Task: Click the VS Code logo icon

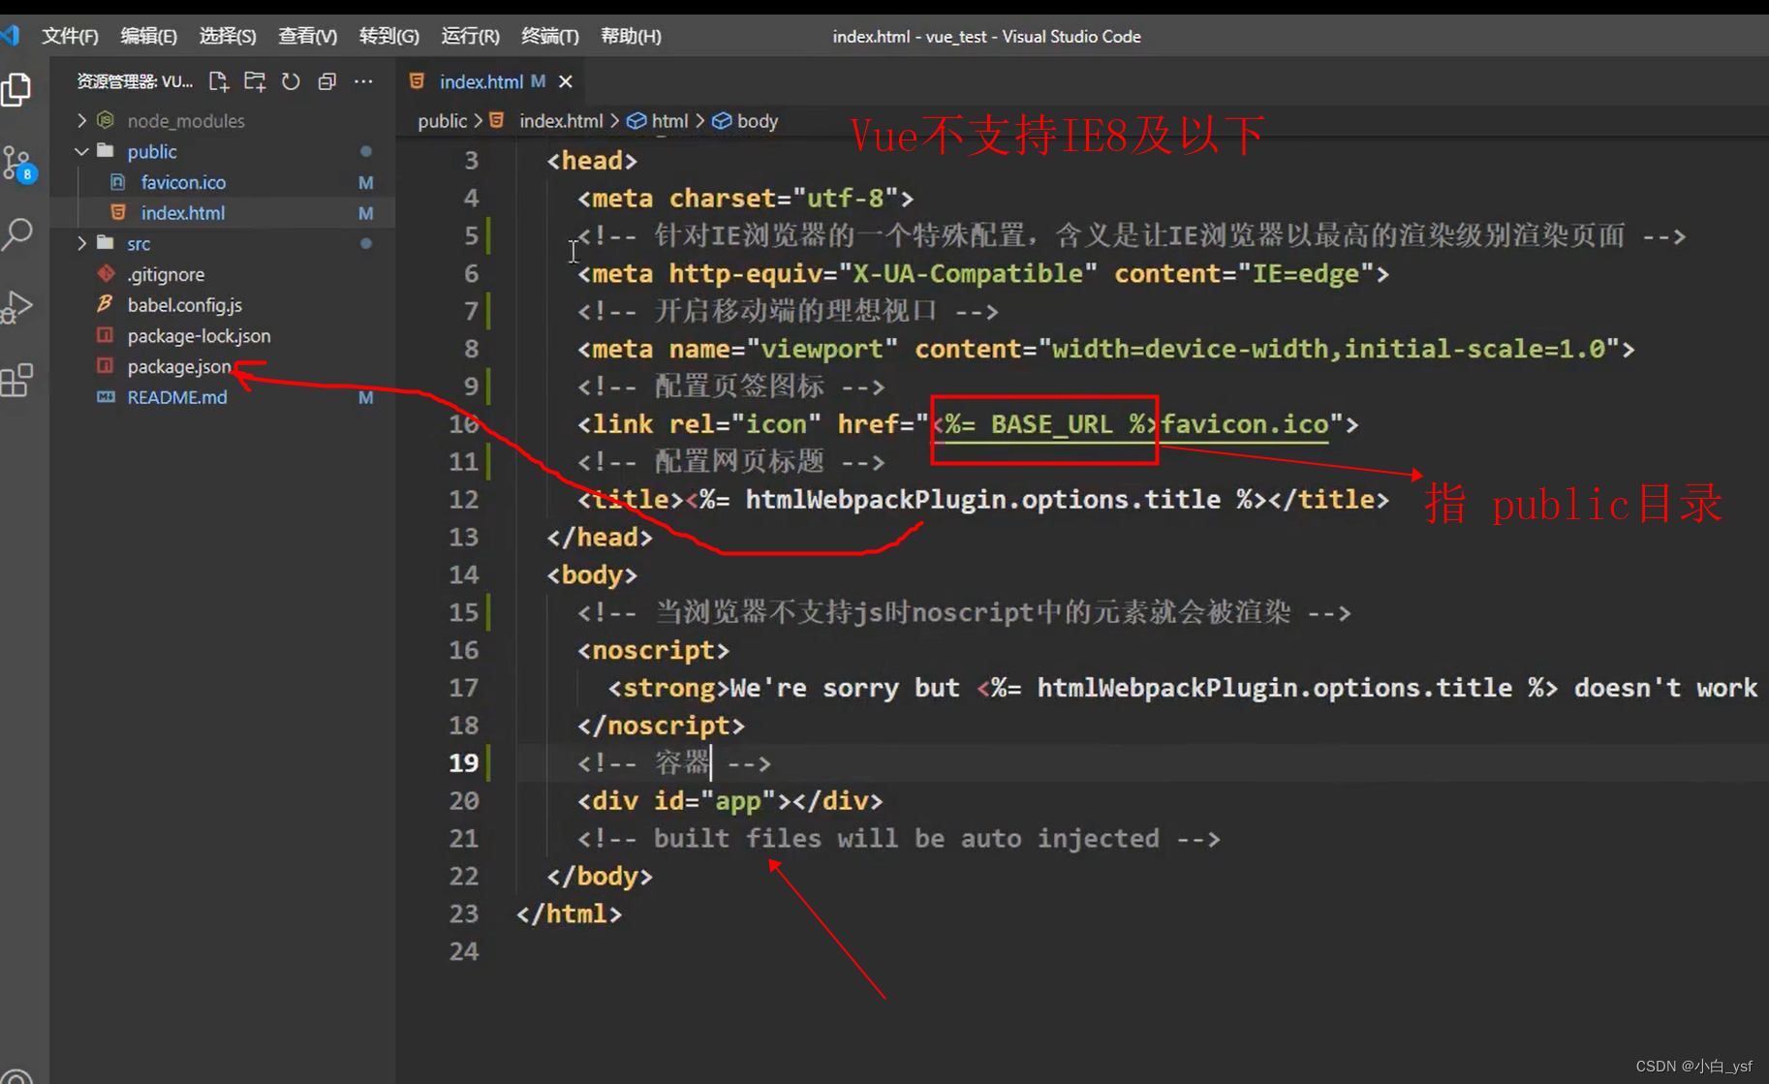Action: [x=11, y=36]
